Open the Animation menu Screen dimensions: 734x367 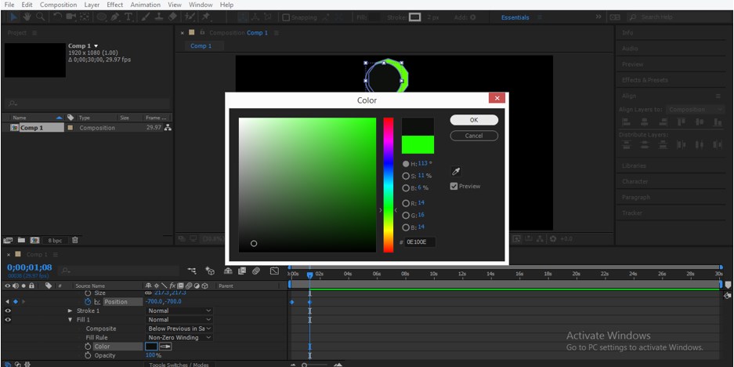146,5
